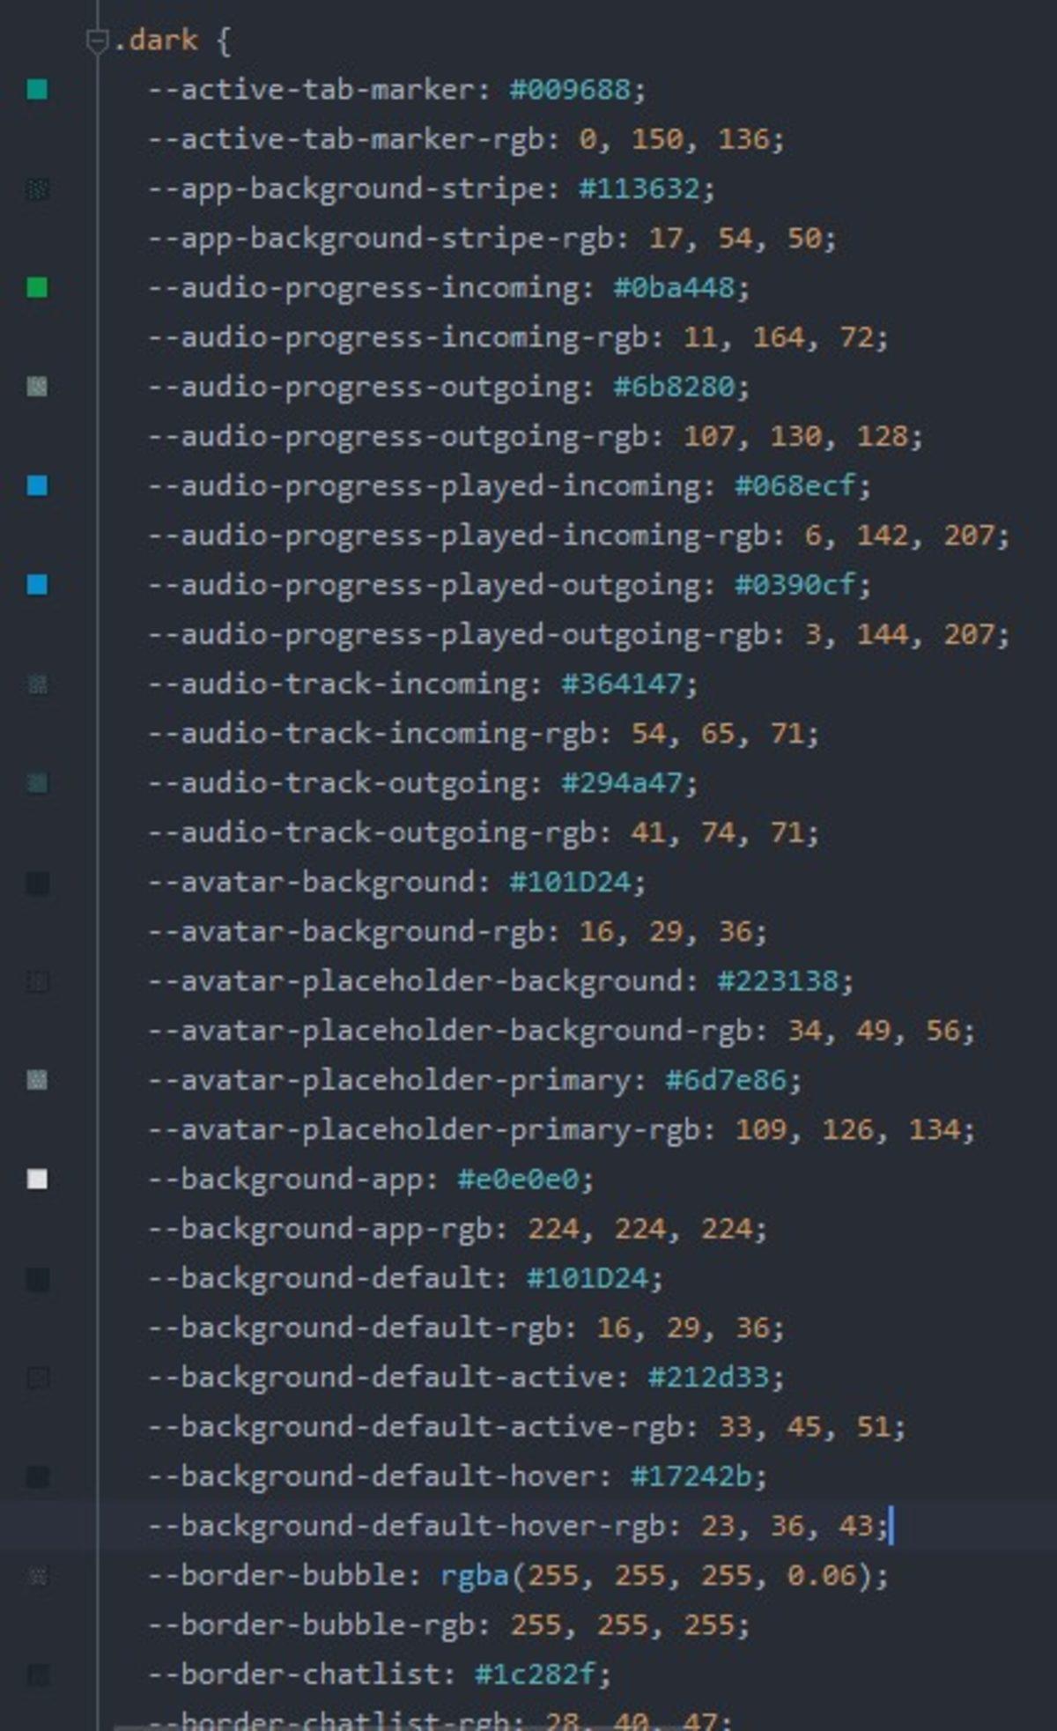
Task: Click the app-background-stripe gutter color swatch
Action: (x=37, y=189)
